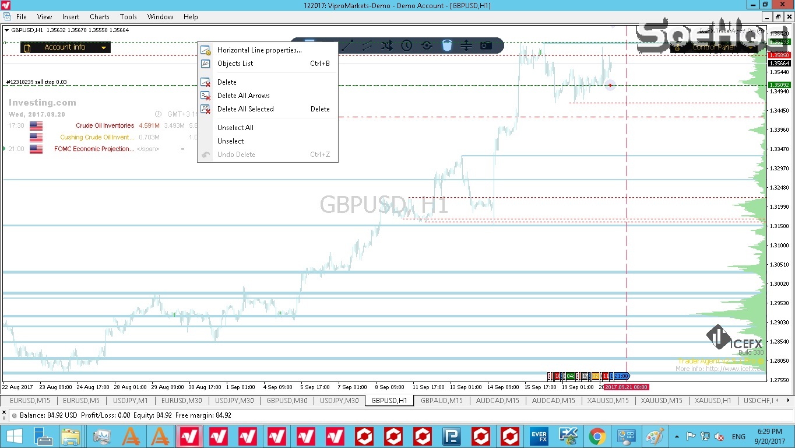Viewport: 795px width, 448px height.
Task: Click the parallel channel lines tool
Action: click(367, 45)
